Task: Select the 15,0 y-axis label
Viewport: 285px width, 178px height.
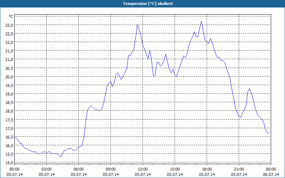Action: pos(10,163)
